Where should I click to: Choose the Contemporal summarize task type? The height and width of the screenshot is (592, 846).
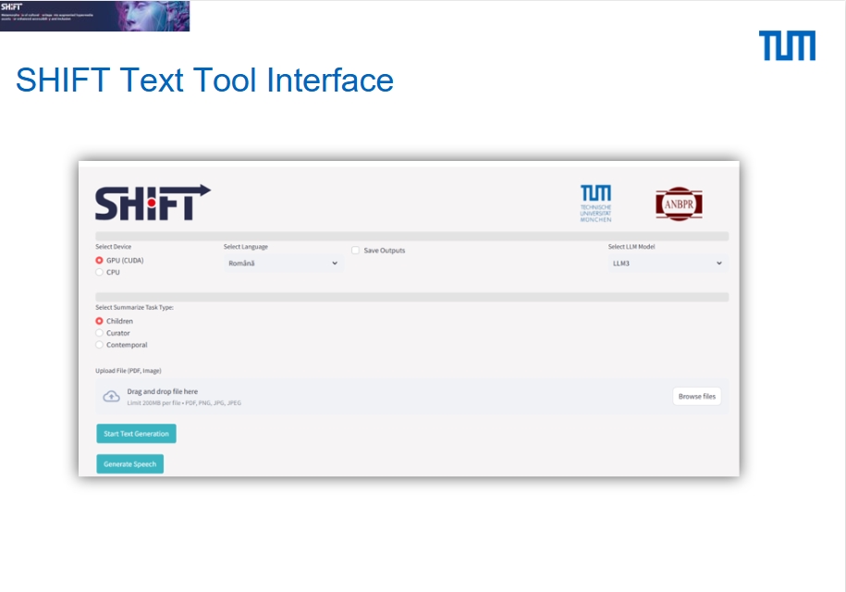tap(99, 345)
